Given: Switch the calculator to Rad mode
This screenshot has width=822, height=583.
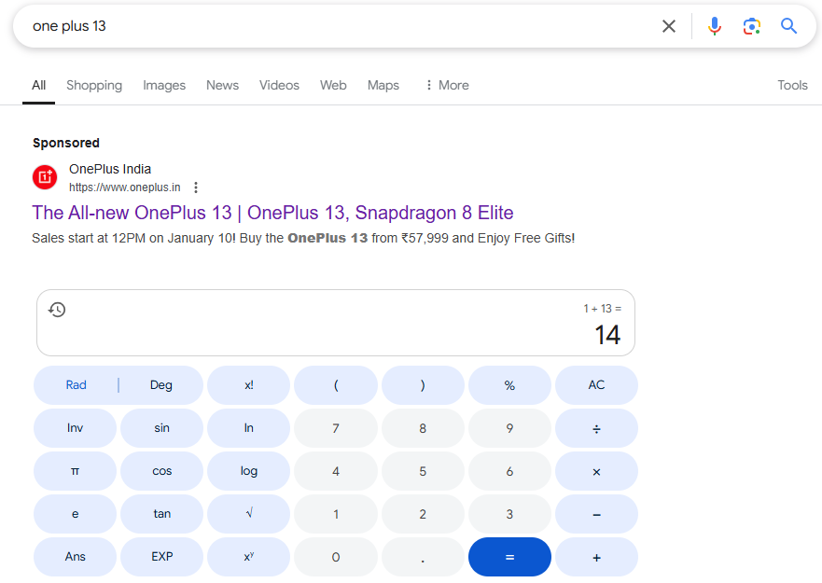Looking at the screenshot, I should 76,384.
